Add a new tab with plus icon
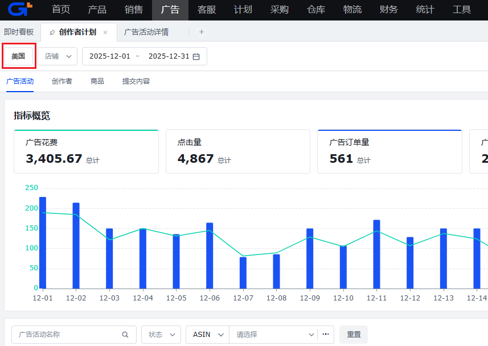This screenshot has width=488, height=346. pos(202,32)
